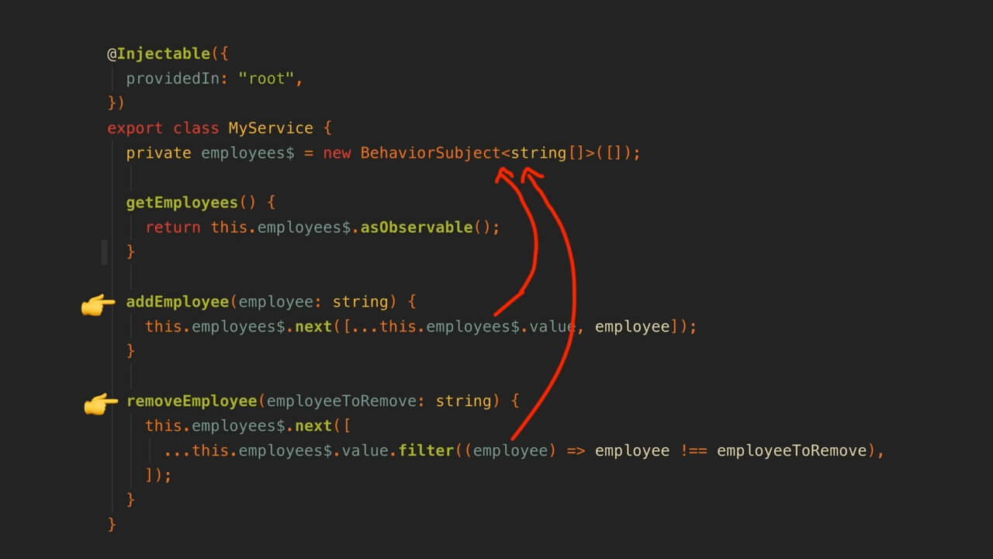Click next inside the removeEmployee body
Viewport: 993px width, 559px height.
click(x=313, y=426)
